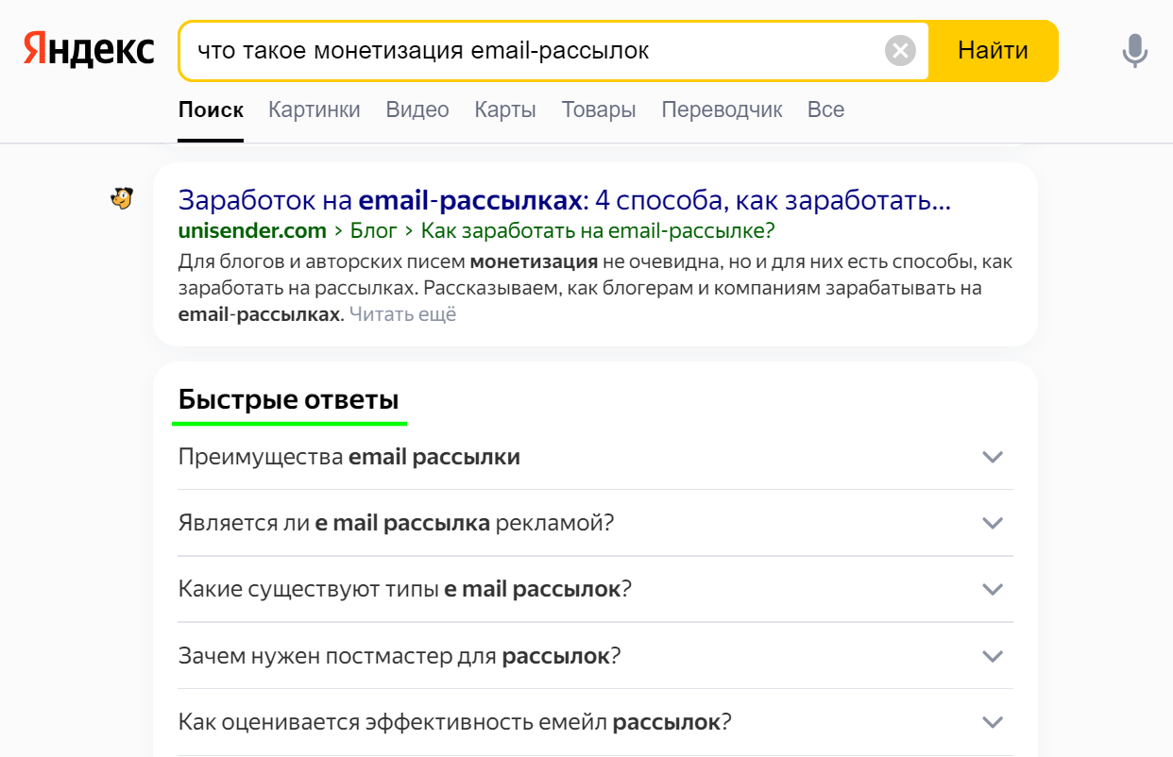The width and height of the screenshot is (1173, 757).
Task: Click Читать ещё in the snippet
Action: point(402,314)
